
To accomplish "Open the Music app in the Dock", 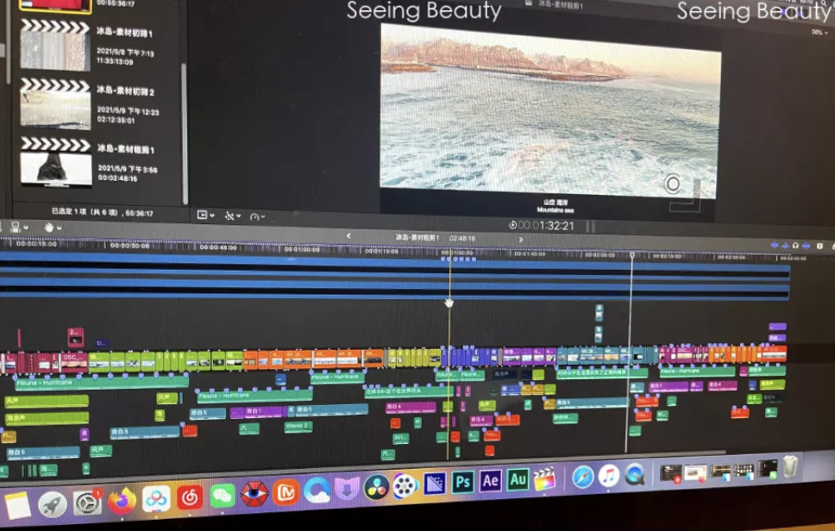I will [x=609, y=475].
